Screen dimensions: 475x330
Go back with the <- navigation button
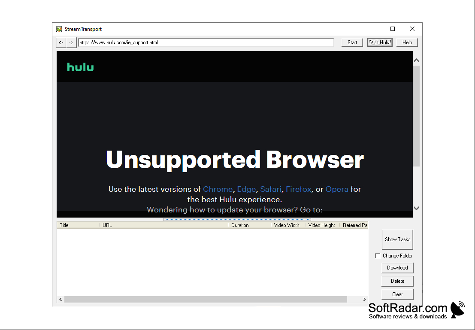(x=61, y=43)
